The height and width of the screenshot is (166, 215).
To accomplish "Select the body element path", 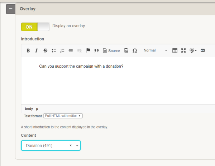I will tap(29, 109).
